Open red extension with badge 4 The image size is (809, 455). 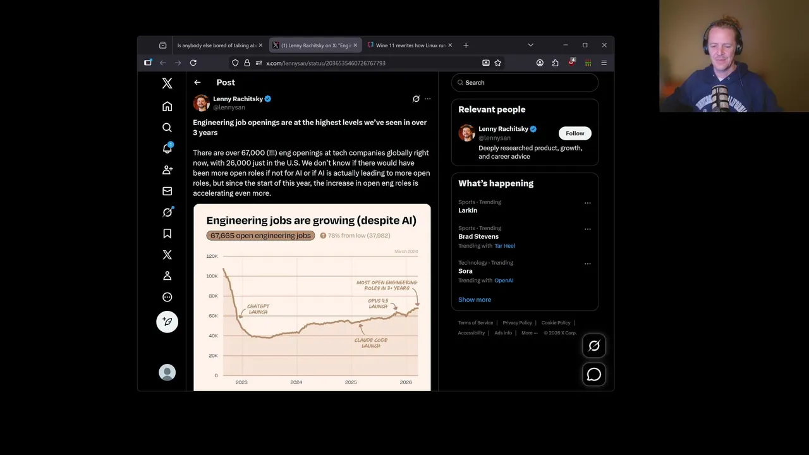point(571,62)
